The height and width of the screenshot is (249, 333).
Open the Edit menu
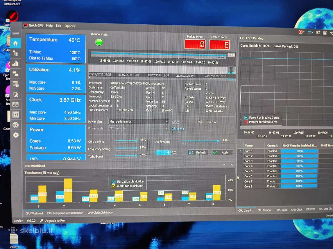59,26
